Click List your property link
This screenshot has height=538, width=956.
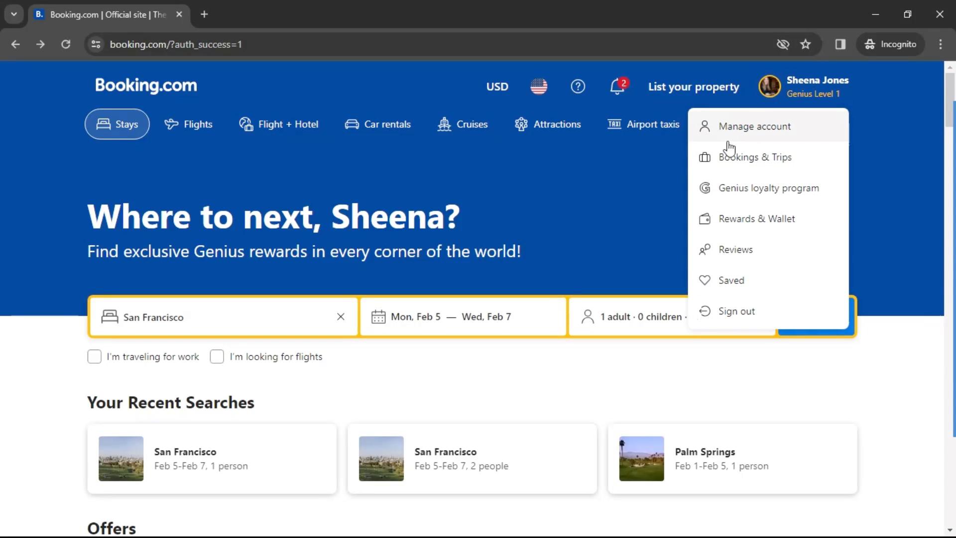coord(694,86)
